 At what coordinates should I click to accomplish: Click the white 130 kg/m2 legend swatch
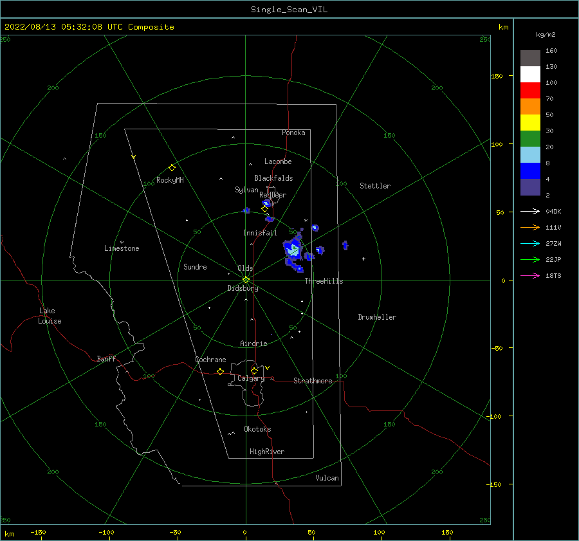(530, 75)
